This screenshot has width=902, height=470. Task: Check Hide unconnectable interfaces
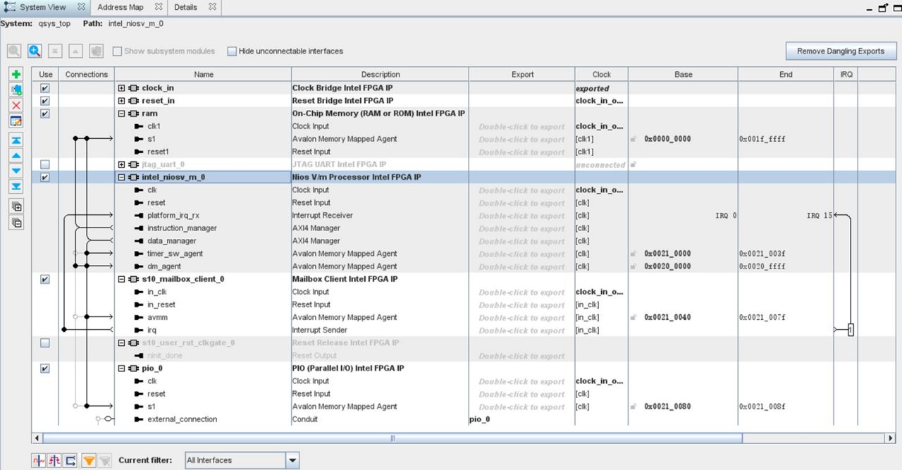click(232, 51)
